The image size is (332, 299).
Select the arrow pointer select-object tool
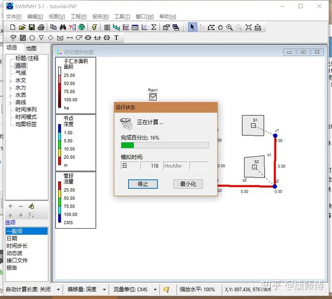(x=192, y=27)
